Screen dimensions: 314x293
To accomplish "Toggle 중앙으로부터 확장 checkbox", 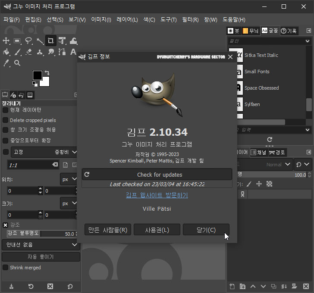I will 5,140.
